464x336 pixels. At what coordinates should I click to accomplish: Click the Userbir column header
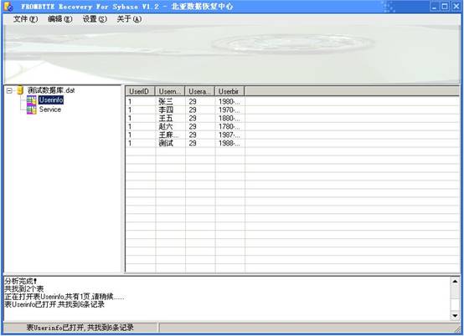[x=229, y=92]
